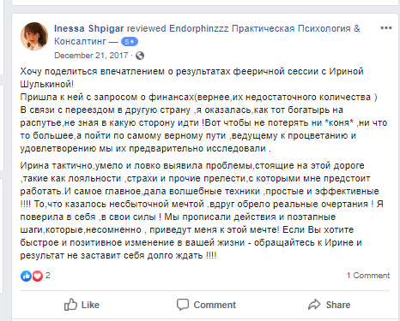The width and height of the screenshot is (400, 321).
Task: Click the red heart love reaction icon
Action: click(x=37, y=276)
